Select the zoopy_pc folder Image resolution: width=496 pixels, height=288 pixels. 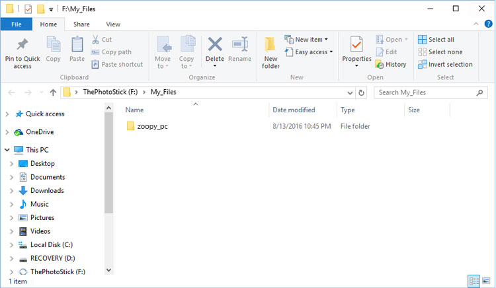point(152,126)
